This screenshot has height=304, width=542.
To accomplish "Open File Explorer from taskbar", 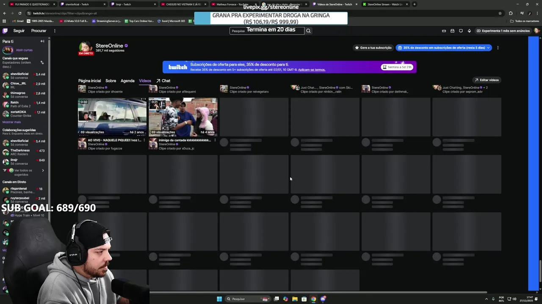I will [295, 299].
